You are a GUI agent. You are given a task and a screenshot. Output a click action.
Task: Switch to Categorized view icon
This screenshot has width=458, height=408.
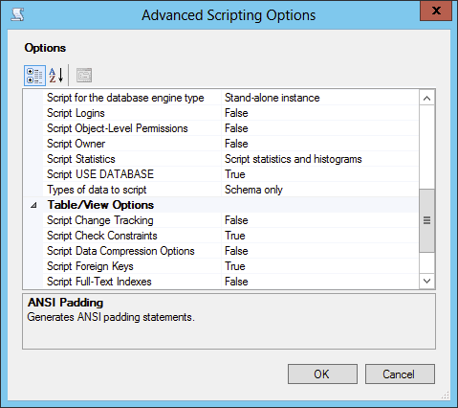(x=34, y=76)
